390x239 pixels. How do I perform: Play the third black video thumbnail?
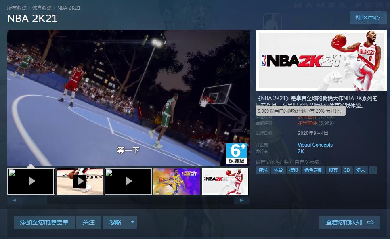(128, 181)
